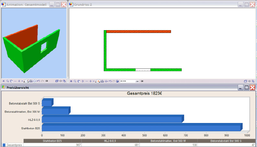Viewport: 257px width, 147px height.
Task: Click the zoom-in plus icon in the Animation toolbar
Action: coord(19,81)
